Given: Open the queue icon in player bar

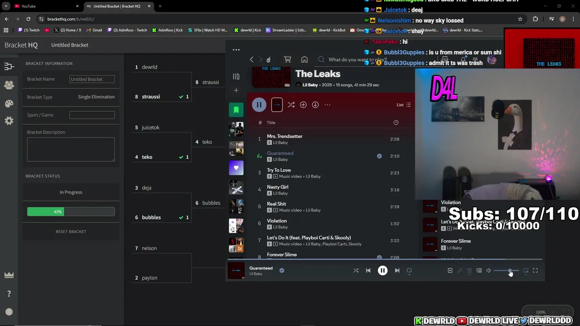Looking at the screenshot, I should click(x=469, y=270).
